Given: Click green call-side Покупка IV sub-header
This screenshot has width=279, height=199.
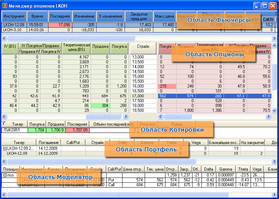Looking at the screenshot, I should tap(51, 52).
